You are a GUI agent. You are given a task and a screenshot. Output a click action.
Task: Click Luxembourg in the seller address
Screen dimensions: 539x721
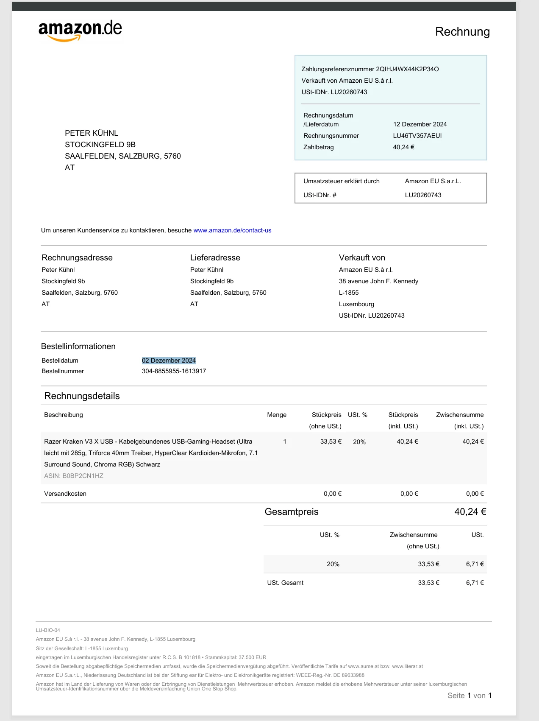click(356, 304)
